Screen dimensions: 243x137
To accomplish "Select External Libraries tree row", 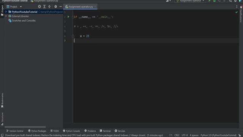I will point(20,16).
